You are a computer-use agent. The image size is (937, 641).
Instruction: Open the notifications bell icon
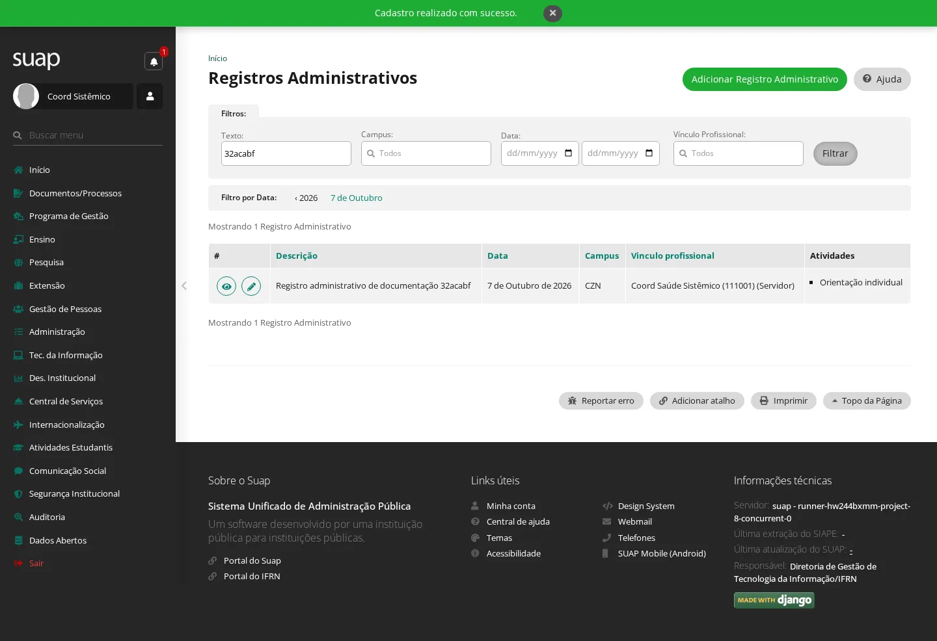point(154,61)
